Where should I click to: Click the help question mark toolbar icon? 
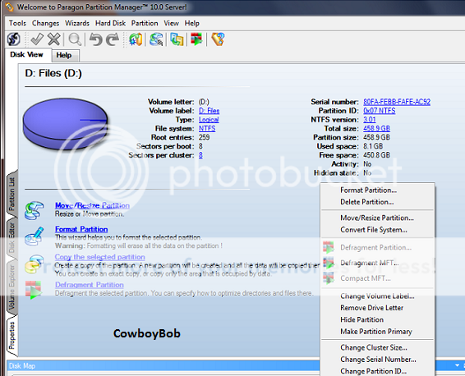218,39
